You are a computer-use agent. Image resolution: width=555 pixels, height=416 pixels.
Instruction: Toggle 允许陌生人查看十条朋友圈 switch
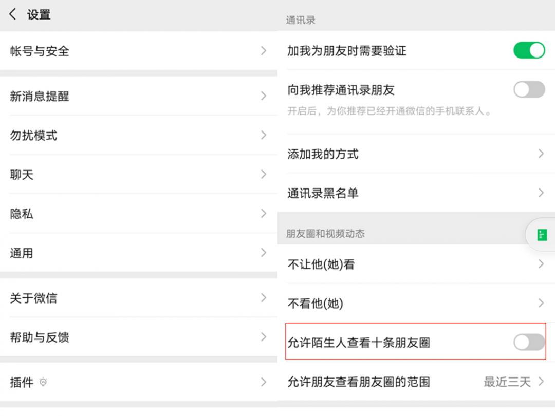pos(529,342)
